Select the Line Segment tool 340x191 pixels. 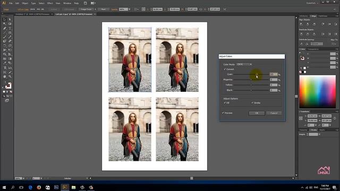[x=5, y=33]
